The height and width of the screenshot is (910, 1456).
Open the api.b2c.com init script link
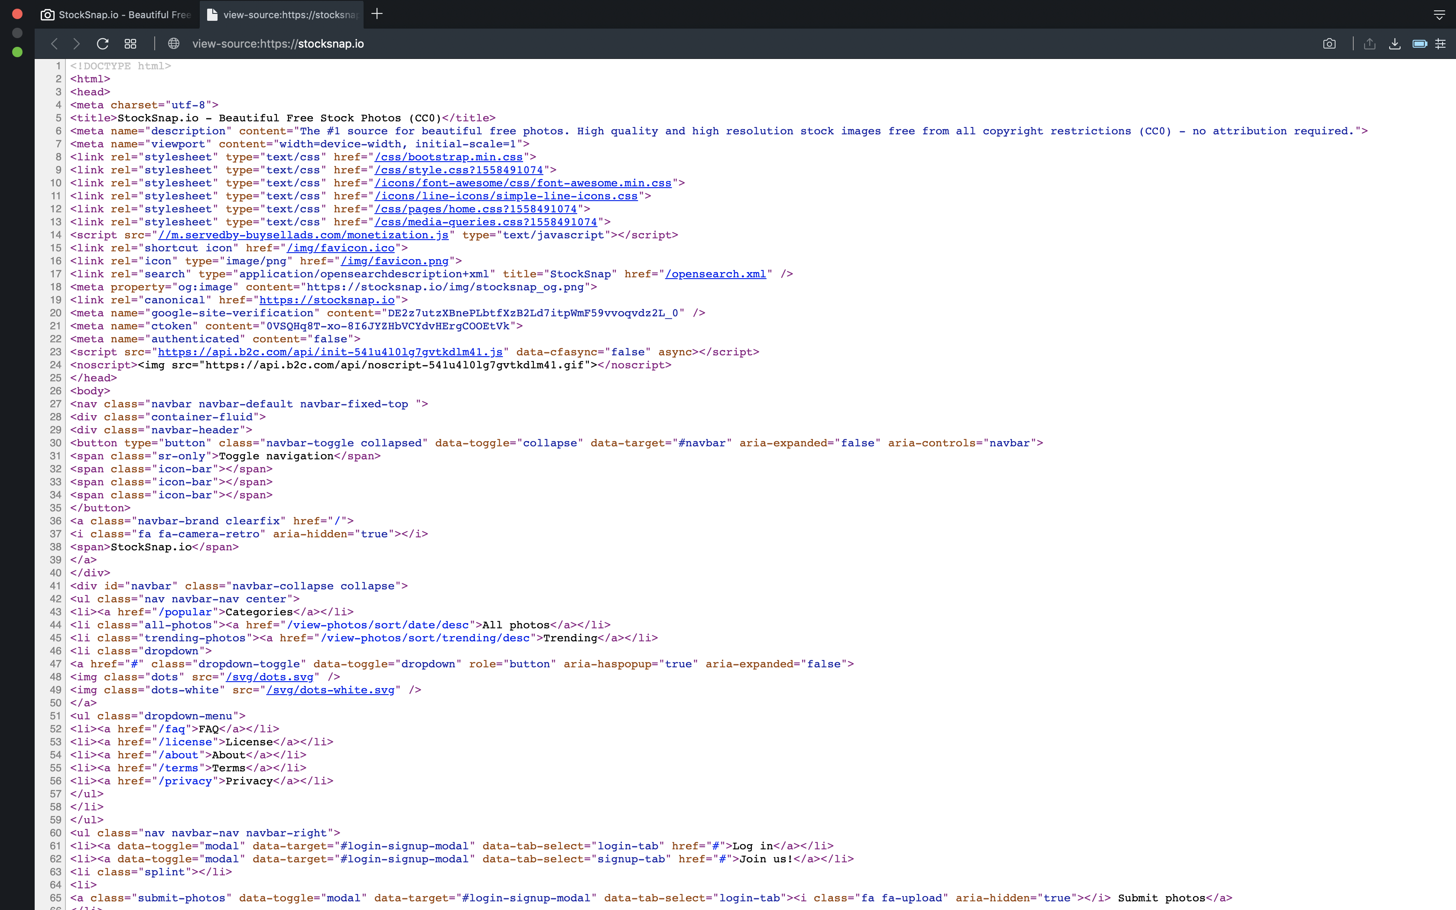click(330, 352)
